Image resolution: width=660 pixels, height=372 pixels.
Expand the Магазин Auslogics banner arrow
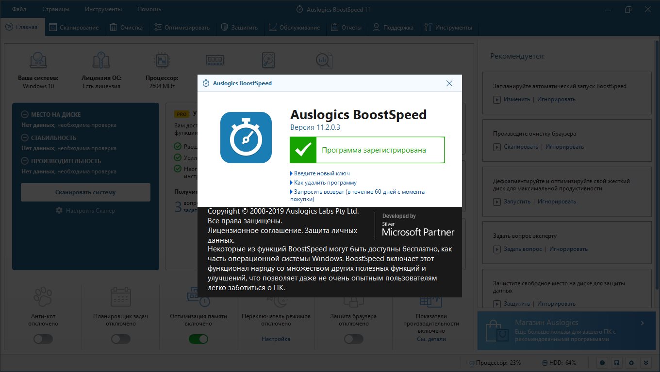tap(642, 323)
